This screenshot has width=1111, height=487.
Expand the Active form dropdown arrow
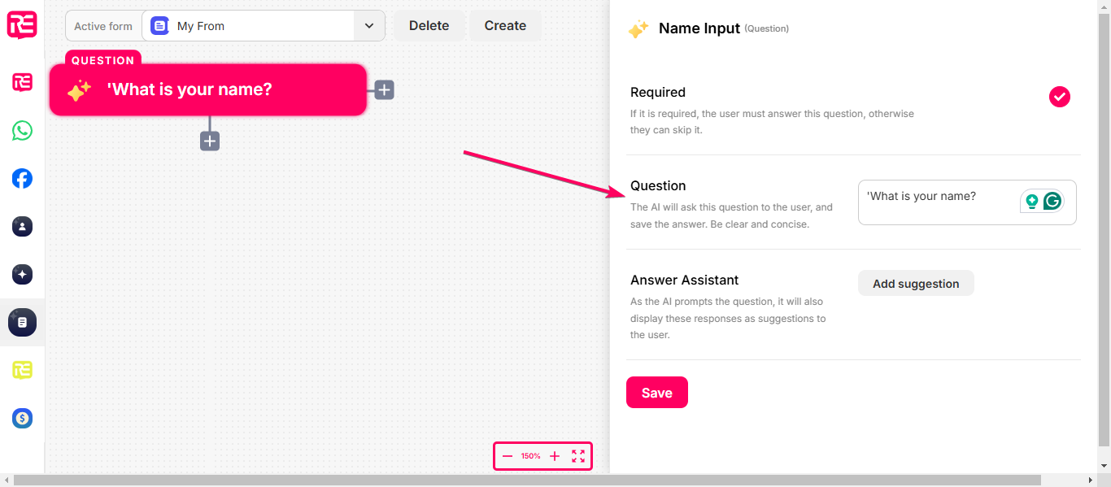point(369,26)
